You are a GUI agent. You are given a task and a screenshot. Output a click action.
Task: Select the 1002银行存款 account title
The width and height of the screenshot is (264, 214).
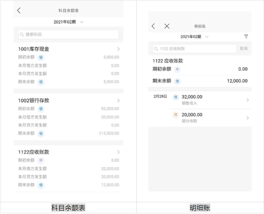[x=33, y=100]
